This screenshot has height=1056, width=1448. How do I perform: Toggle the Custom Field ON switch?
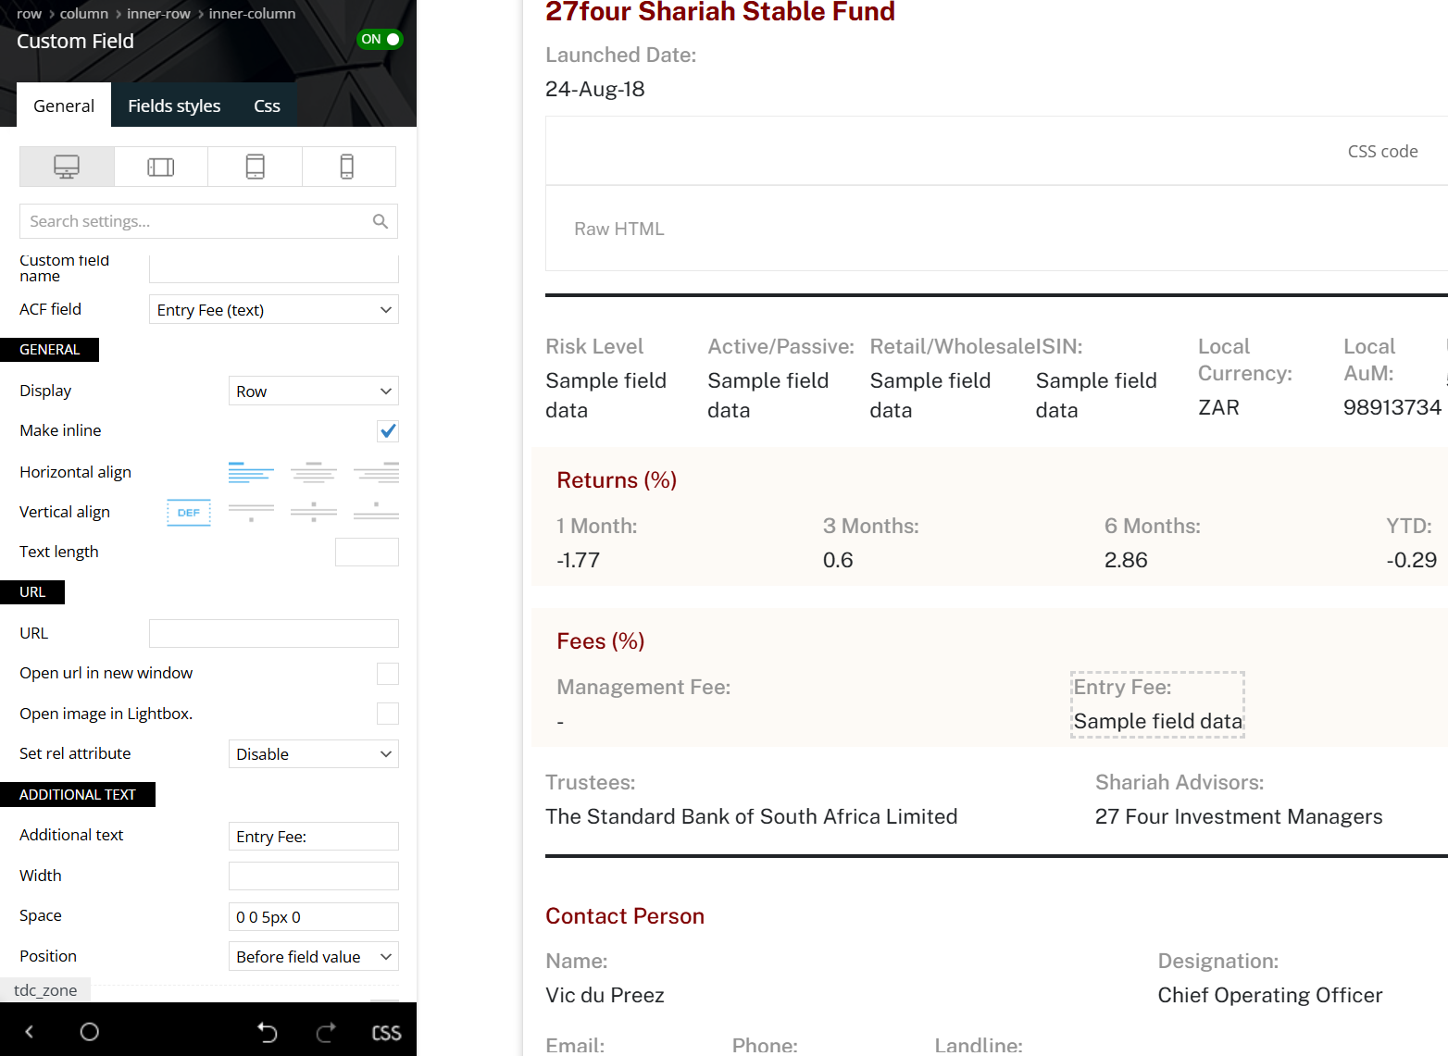coord(380,39)
